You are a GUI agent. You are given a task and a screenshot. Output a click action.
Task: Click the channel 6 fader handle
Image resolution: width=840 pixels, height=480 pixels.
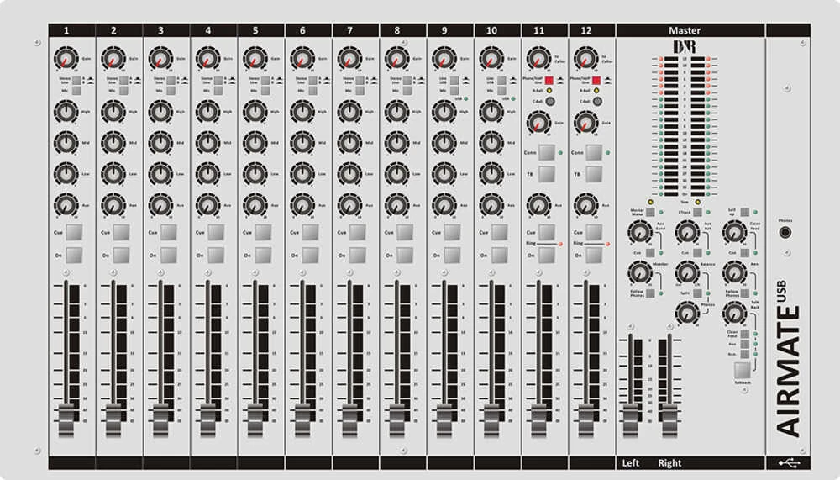[301, 414]
